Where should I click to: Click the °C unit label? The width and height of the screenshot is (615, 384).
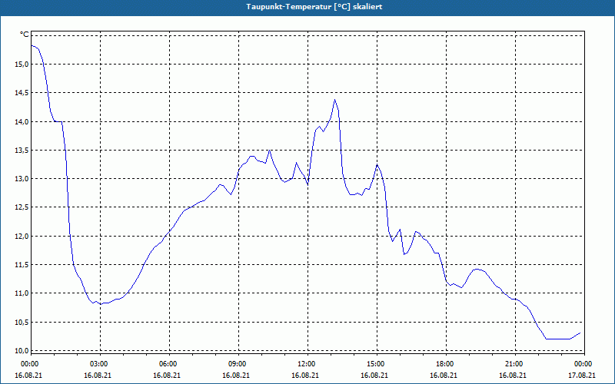(x=25, y=35)
